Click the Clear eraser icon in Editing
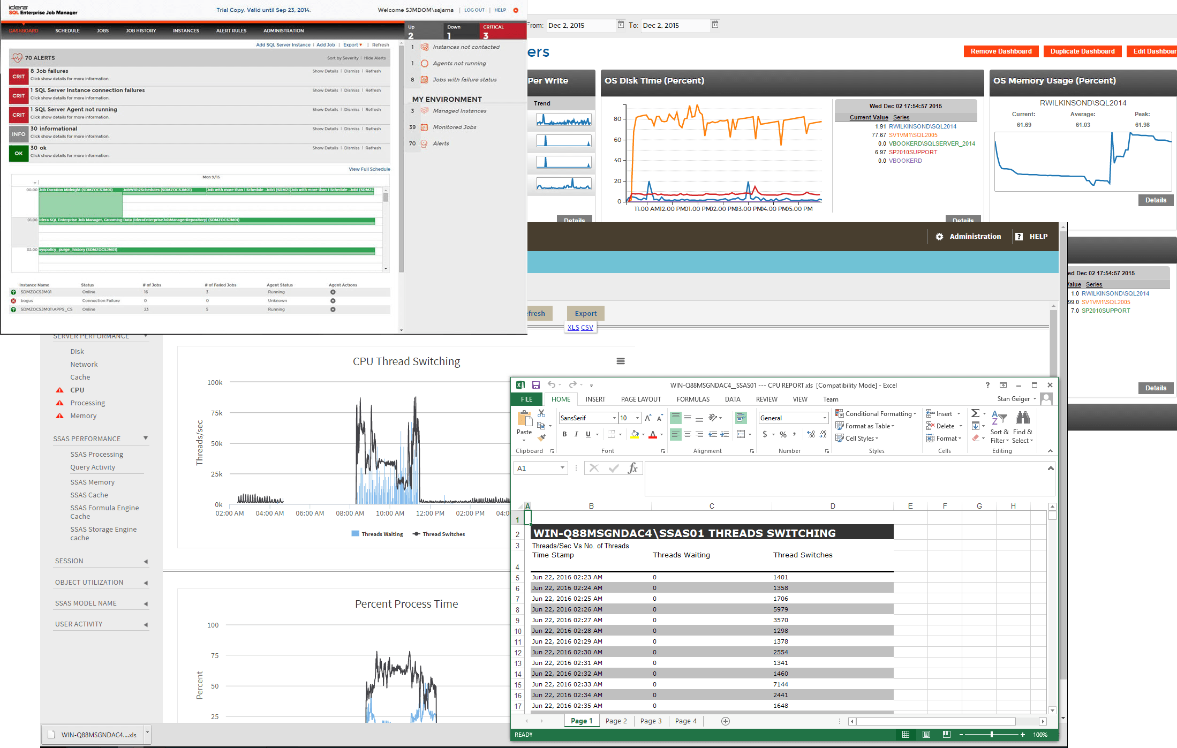Viewport: 1177px width, 748px height. click(976, 438)
